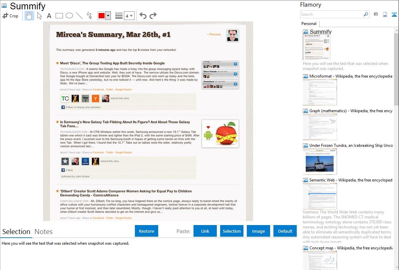
Task: Open the color picker dropdown arrow
Action: pyautogui.click(x=108, y=16)
